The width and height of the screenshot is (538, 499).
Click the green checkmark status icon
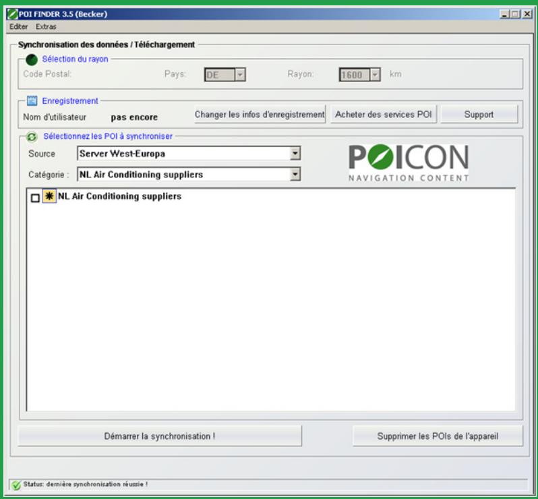point(16,485)
